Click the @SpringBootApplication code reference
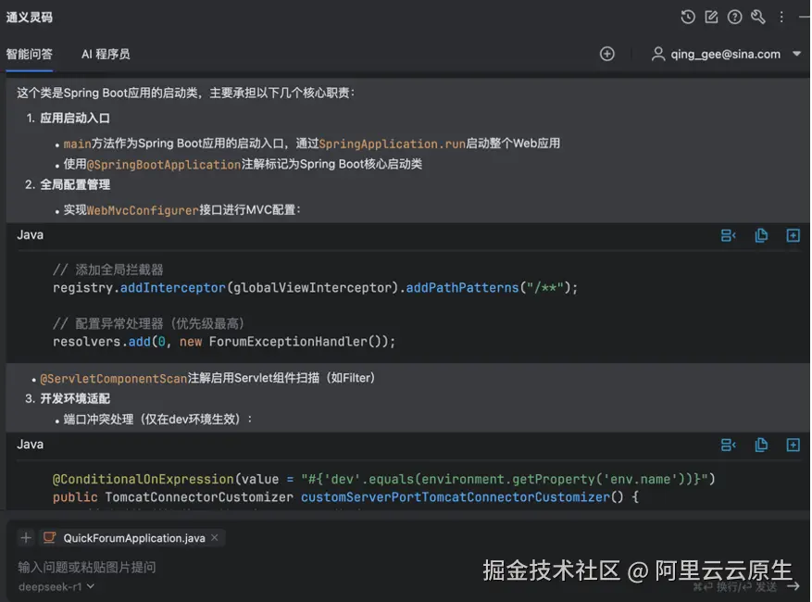This screenshot has height=602, width=812. pyautogui.click(x=164, y=165)
